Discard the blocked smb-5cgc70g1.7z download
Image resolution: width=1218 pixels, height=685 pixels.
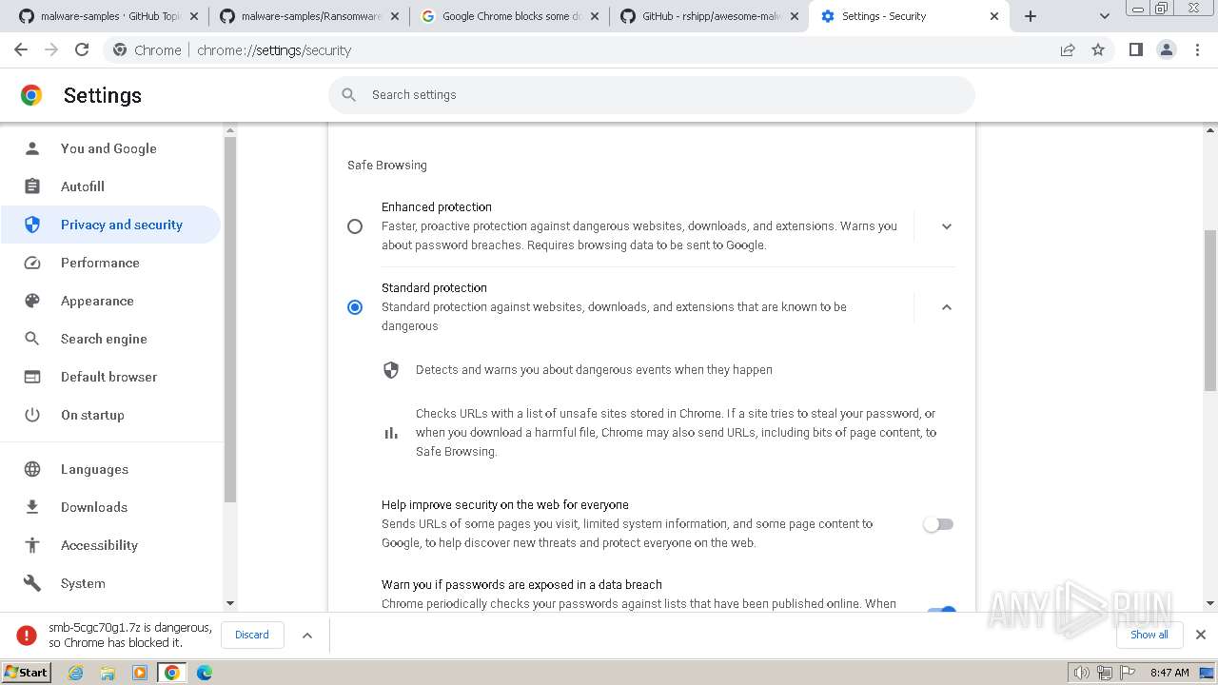[x=252, y=635]
